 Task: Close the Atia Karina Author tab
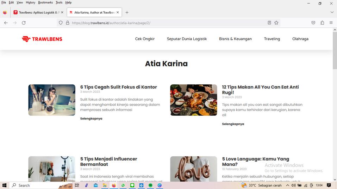pos(118,12)
